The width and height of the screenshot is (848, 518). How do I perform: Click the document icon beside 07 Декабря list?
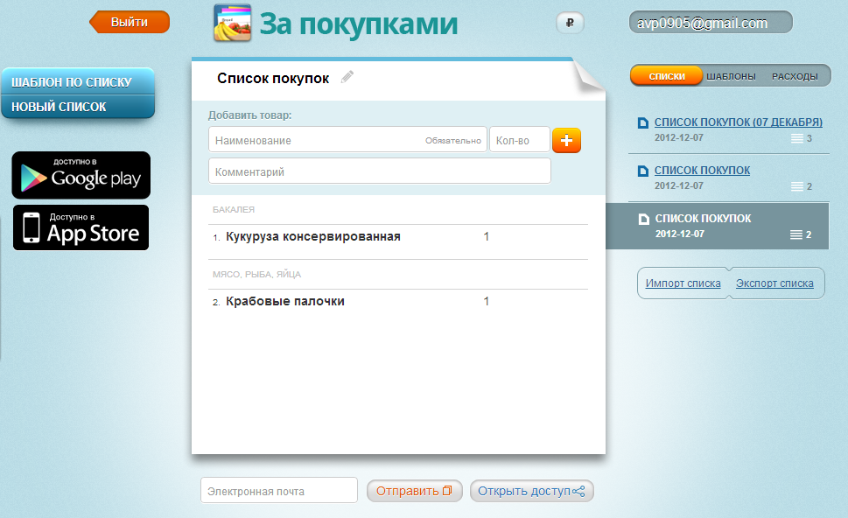[x=643, y=122]
